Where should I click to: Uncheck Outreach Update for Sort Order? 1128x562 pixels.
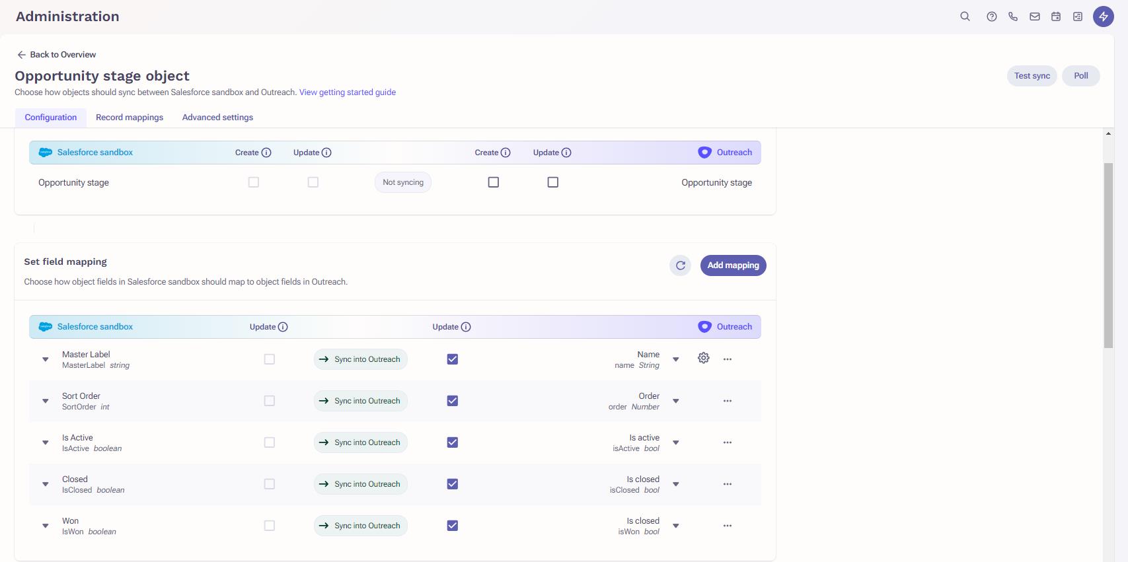pyautogui.click(x=452, y=401)
